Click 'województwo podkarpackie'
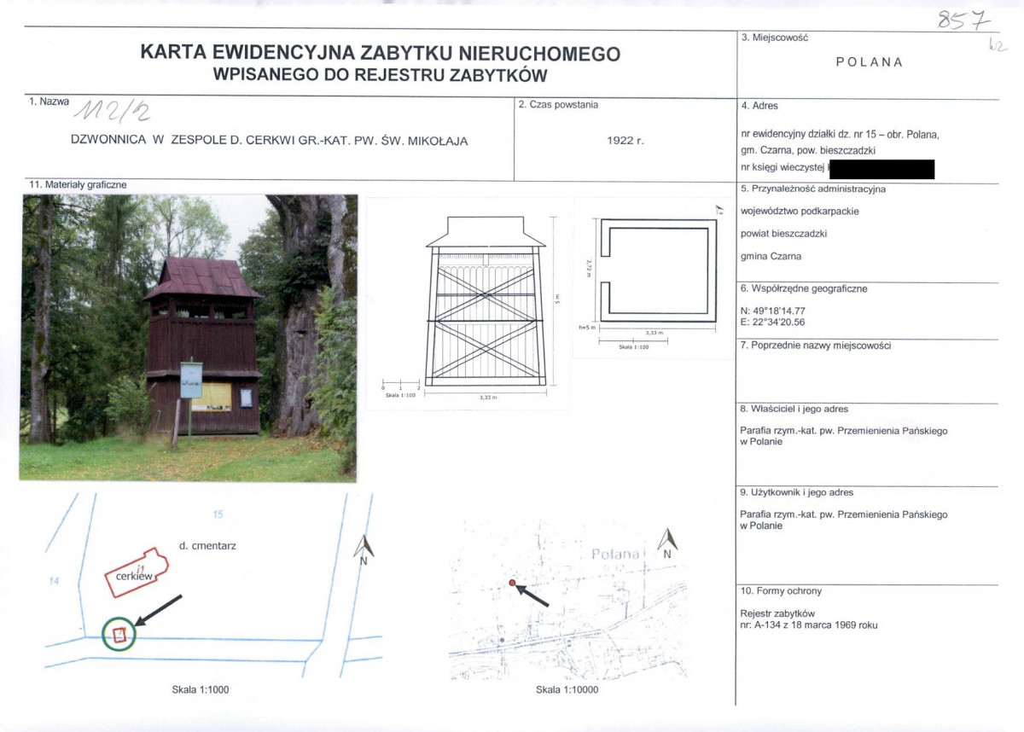 click(x=800, y=211)
